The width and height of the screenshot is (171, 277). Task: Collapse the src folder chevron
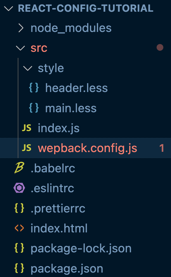pyautogui.click(x=21, y=48)
